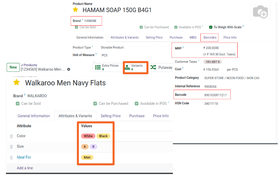Toggle Can be Sold checkbox on Walkaroo product

pos(17,104)
